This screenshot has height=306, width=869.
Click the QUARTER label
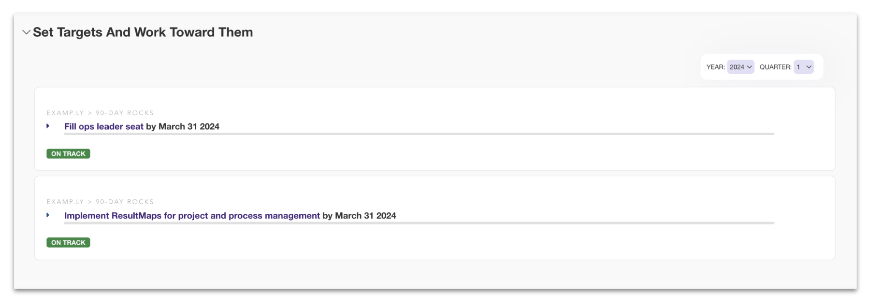click(x=775, y=67)
